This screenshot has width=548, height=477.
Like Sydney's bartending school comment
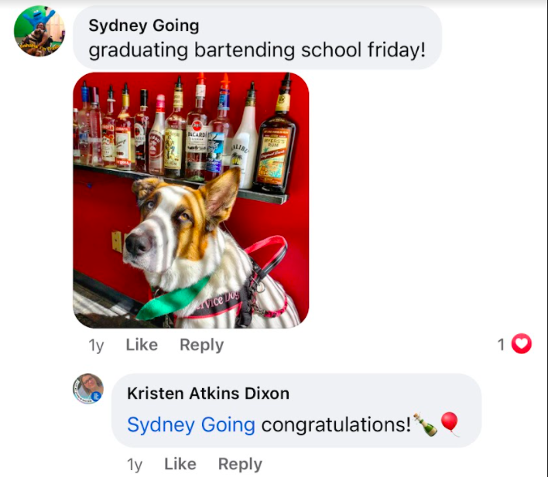142,345
